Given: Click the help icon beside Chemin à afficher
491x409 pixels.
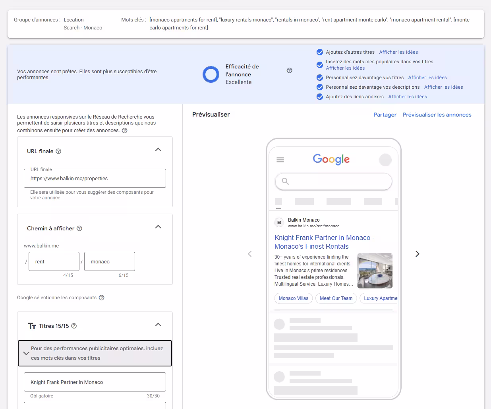Looking at the screenshot, I should pyautogui.click(x=79, y=228).
